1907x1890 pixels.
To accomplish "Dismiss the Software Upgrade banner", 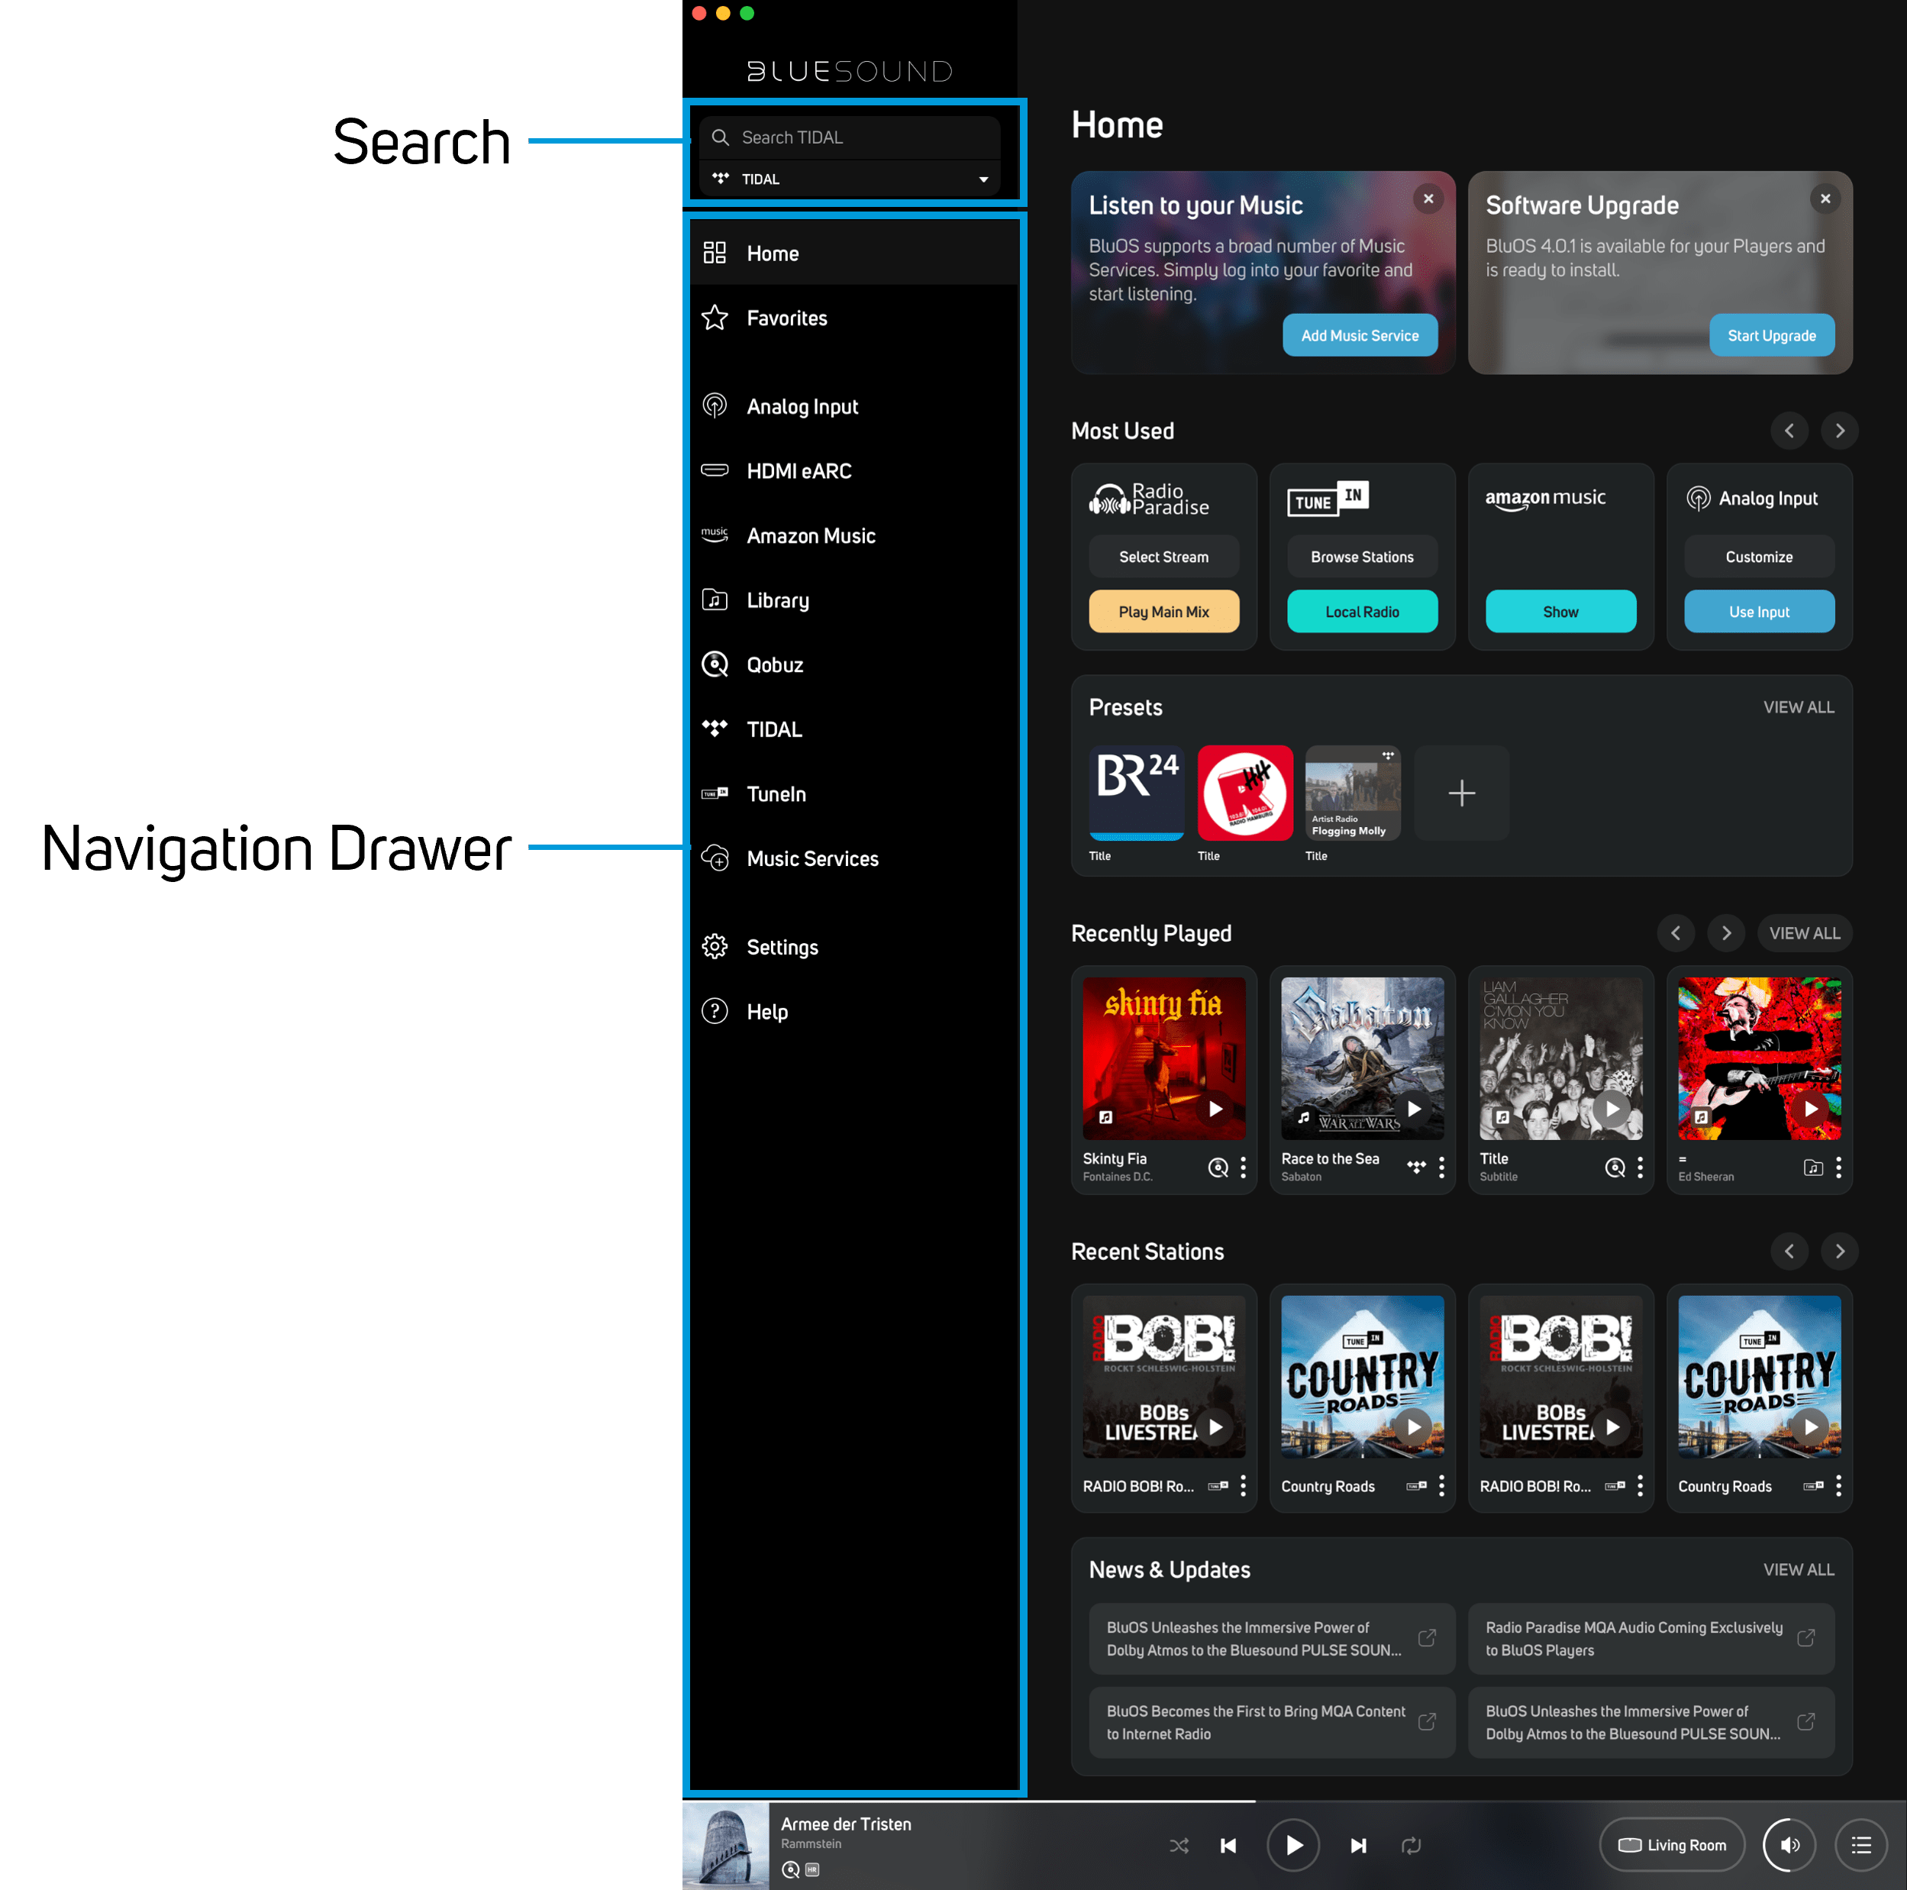I will (x=1825, y=199).
